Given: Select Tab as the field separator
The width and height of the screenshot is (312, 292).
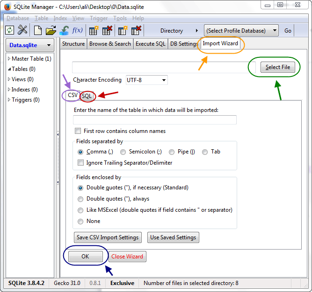Looking at the screenshot, I should click(x=205, y=152).
